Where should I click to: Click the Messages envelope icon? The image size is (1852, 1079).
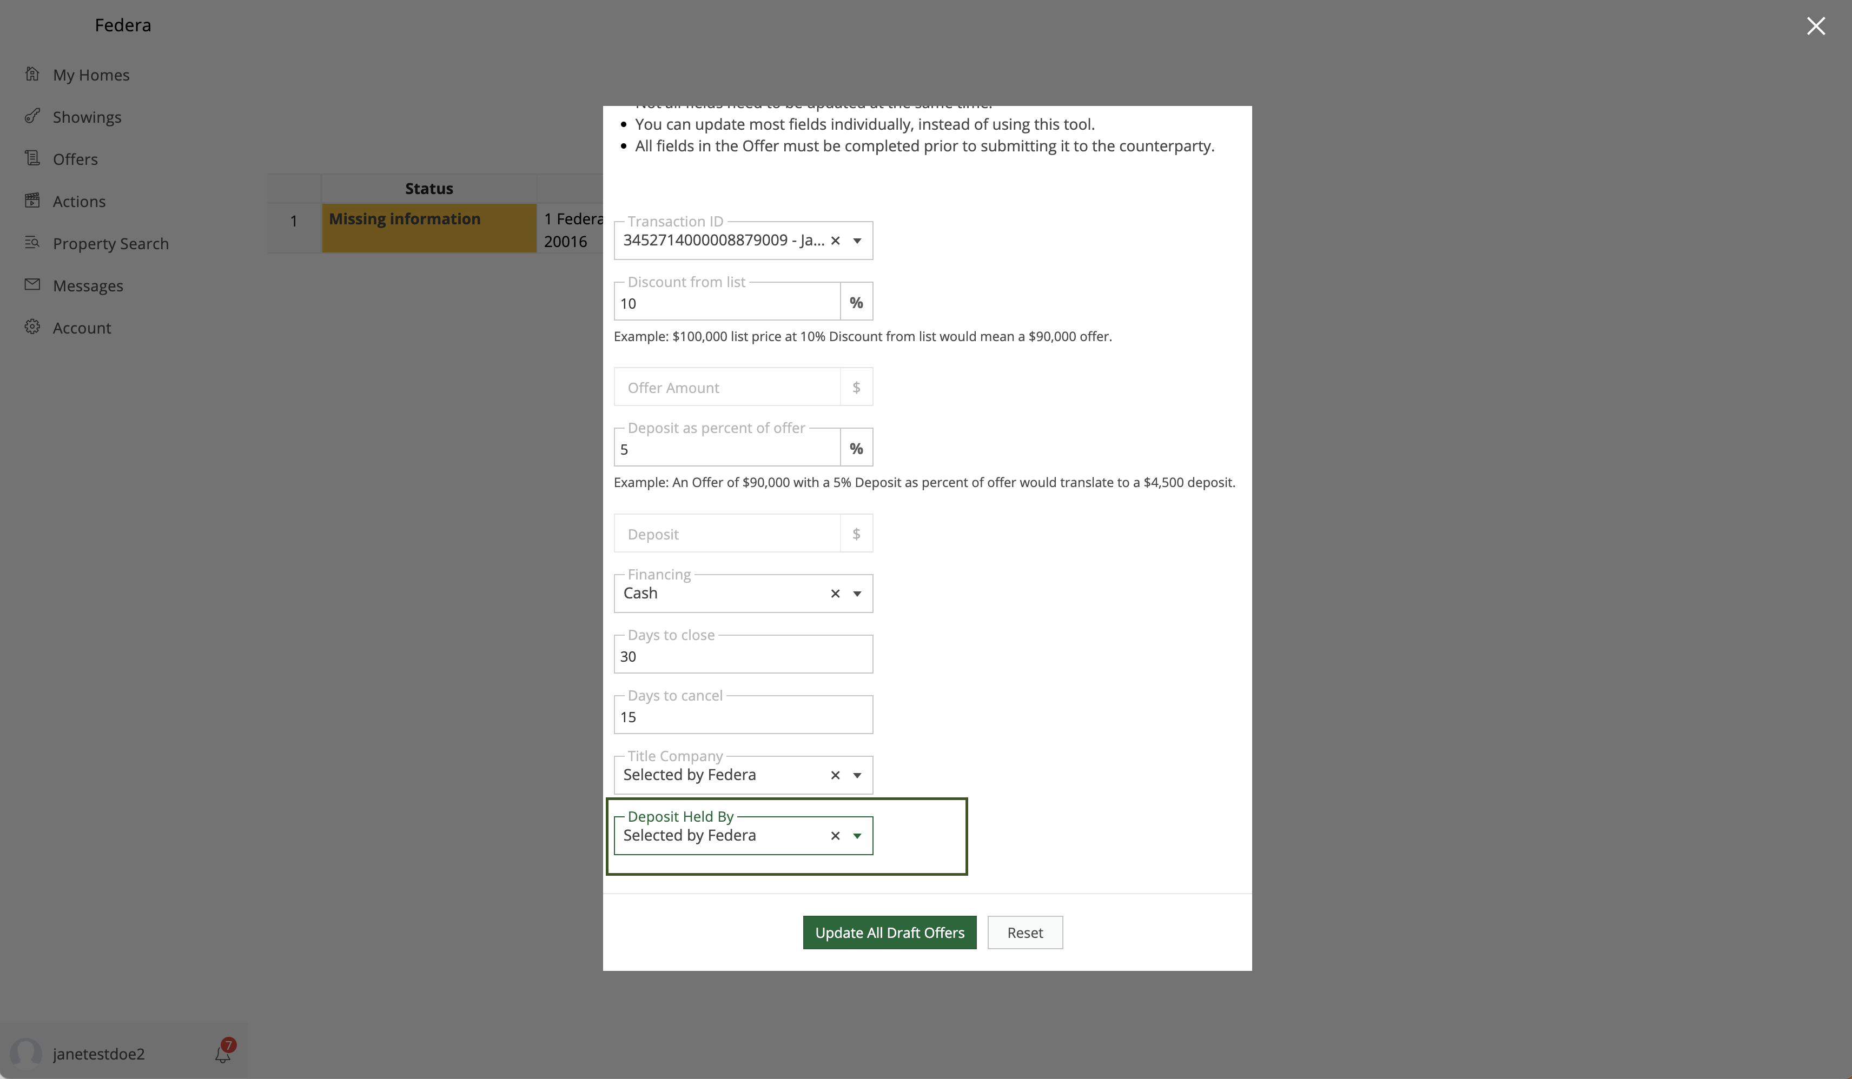pos(32,284)
